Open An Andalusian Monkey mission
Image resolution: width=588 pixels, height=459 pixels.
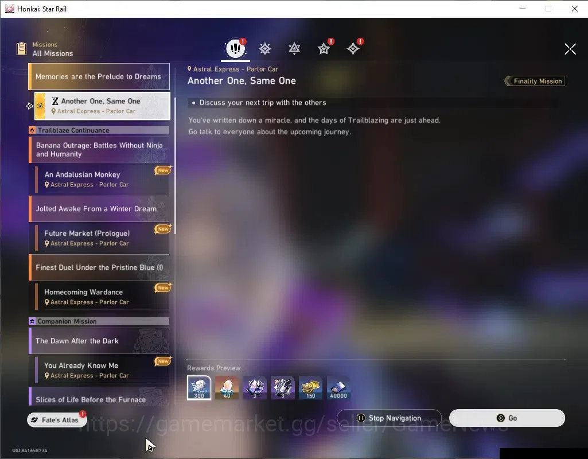(102, 179)
